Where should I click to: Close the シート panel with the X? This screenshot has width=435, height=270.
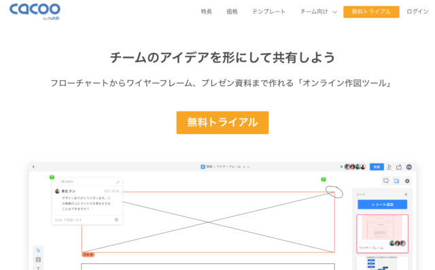[406, 195]
